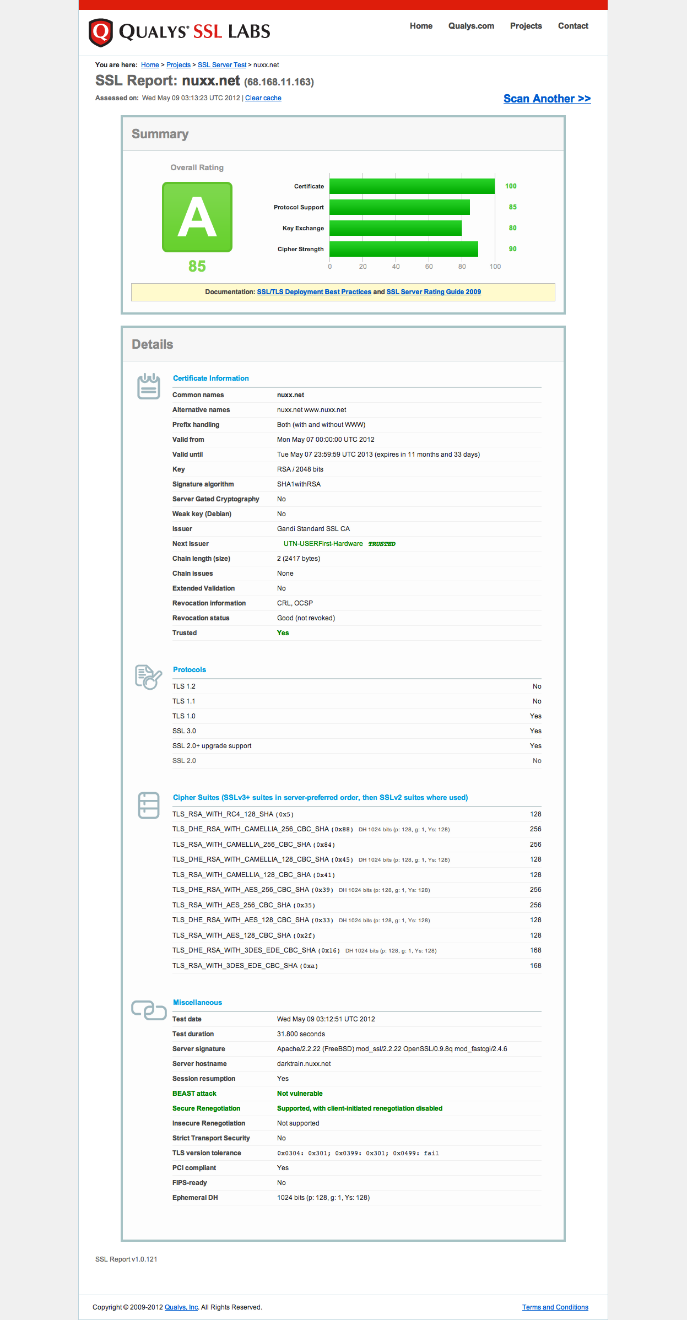Click the Miscellaneous section heading
The height and width of the screenshot is (1320, 687).
tap(197, 1003)
